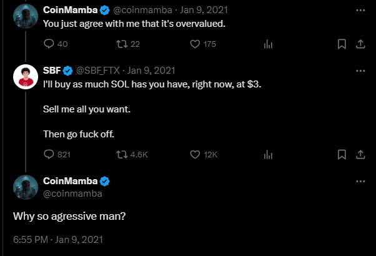Retweet CoinMamba's overvalued tweet
The height and width of the screenshot is (256, 376).
pos(121,44)
